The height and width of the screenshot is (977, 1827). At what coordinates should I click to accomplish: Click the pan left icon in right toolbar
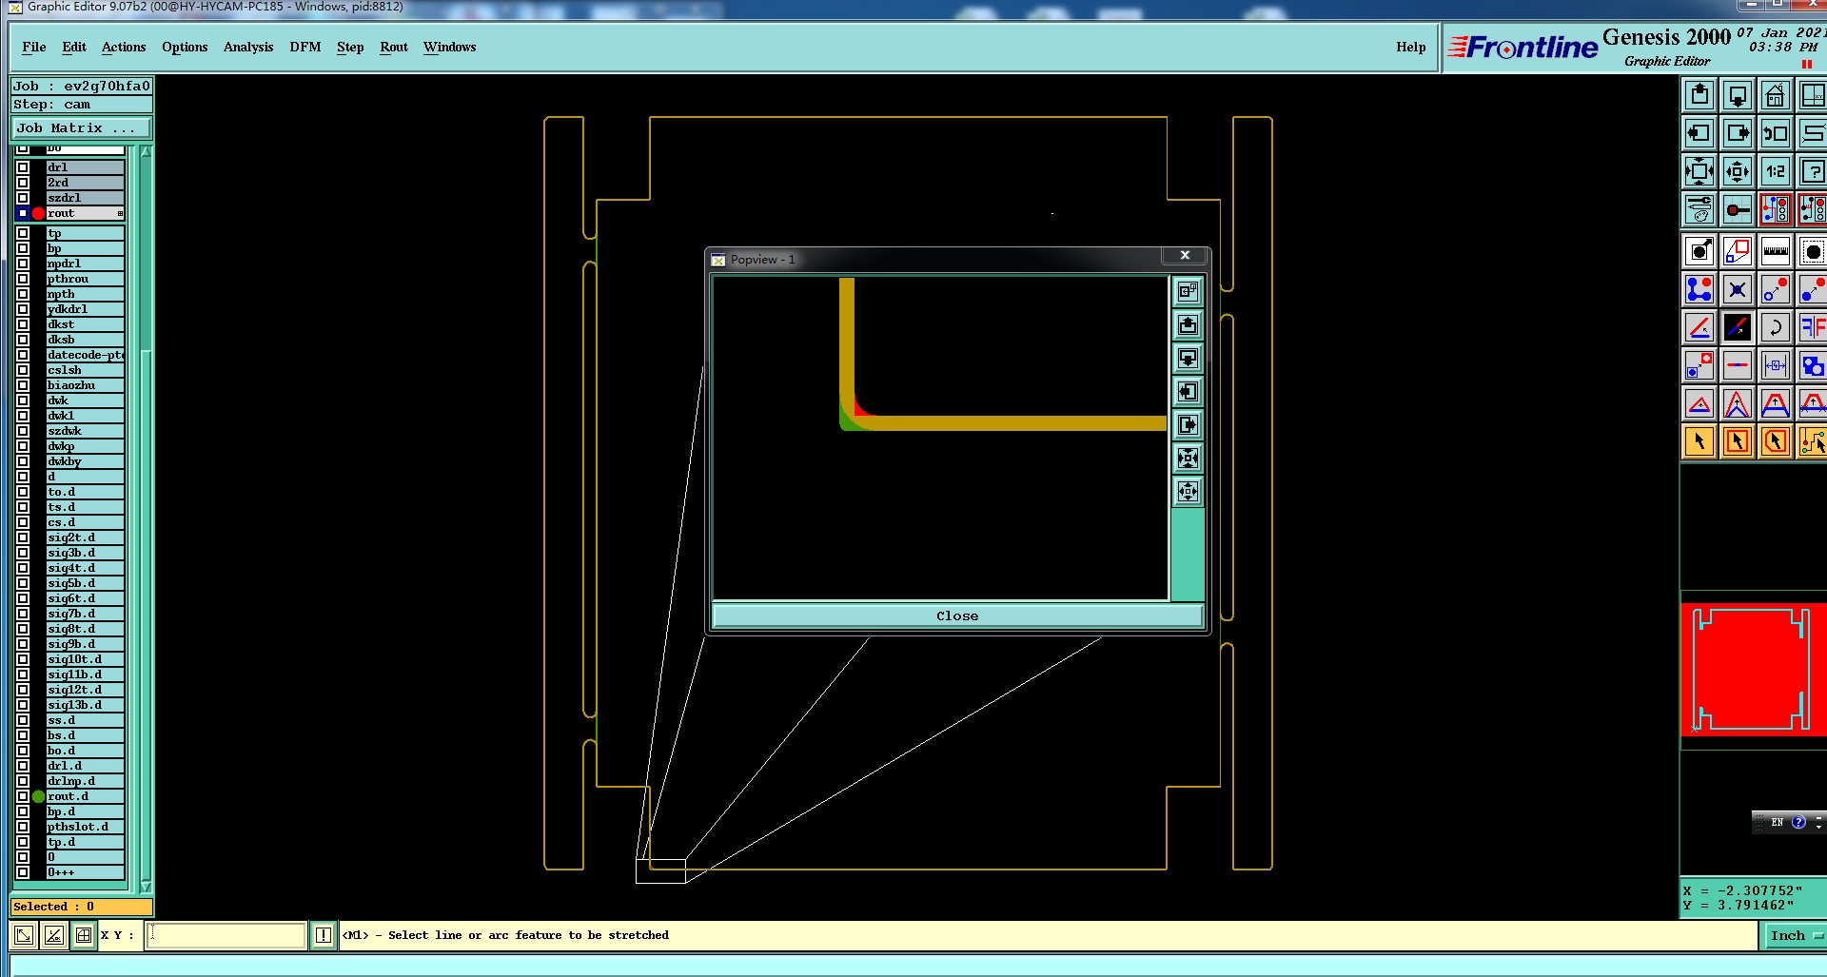tap(1699, 133)
